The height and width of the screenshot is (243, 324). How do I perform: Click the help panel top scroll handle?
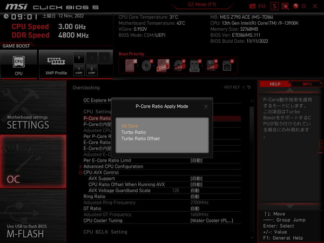(x=289, y=90)
